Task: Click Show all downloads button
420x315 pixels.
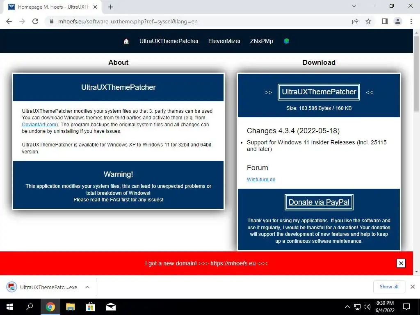Action: pos(389,287)
